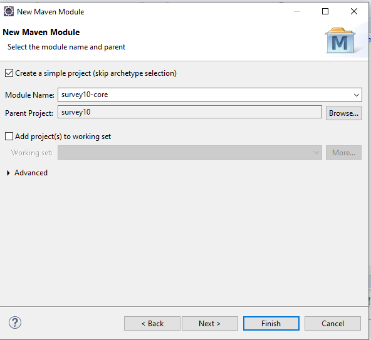Enable Add project(s) to working set
This screenshot has height=340, width=371.
pyautogui.click(x=9, y=137)
